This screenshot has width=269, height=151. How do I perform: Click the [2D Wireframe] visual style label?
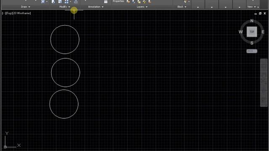click(21, 13)
